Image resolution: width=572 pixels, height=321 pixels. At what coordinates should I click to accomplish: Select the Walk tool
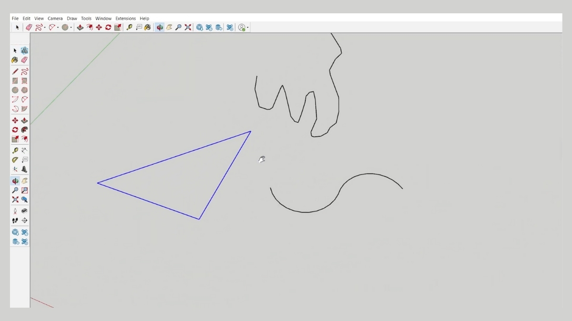15,220
